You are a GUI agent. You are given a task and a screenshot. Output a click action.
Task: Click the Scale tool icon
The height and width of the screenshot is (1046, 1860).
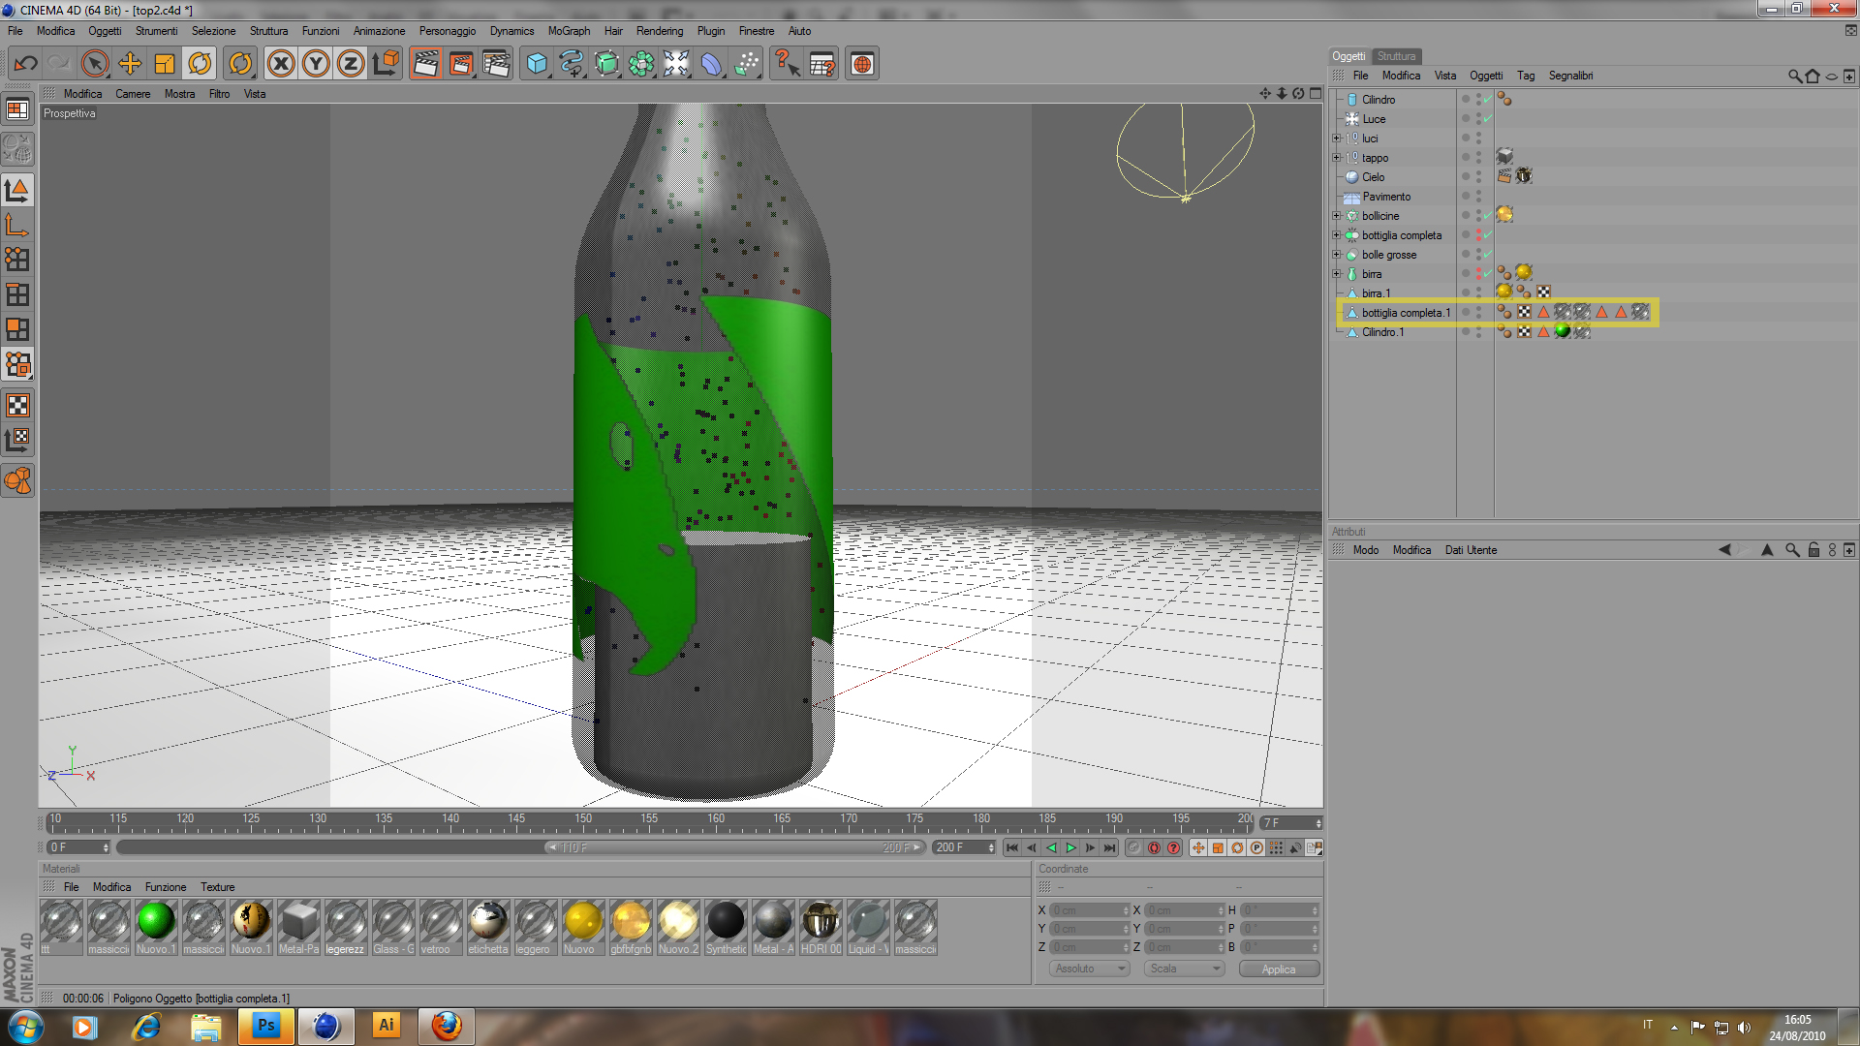(x=165, y=64)
